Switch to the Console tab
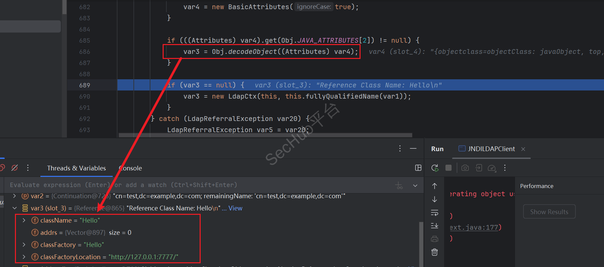Image resolution: width=604 pixels, height=267 pixels. pos(131,168)
